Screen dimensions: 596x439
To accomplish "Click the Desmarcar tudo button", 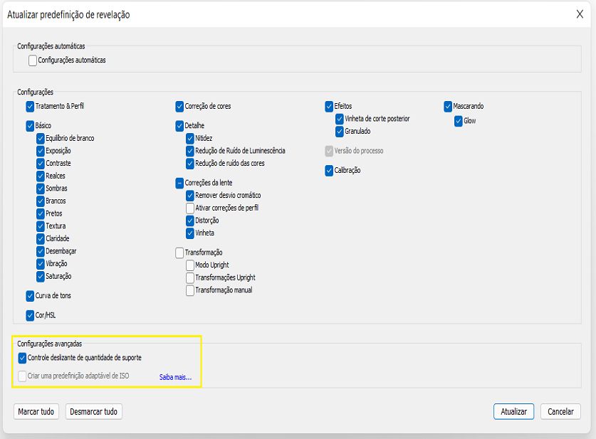I will pos(94,411).
